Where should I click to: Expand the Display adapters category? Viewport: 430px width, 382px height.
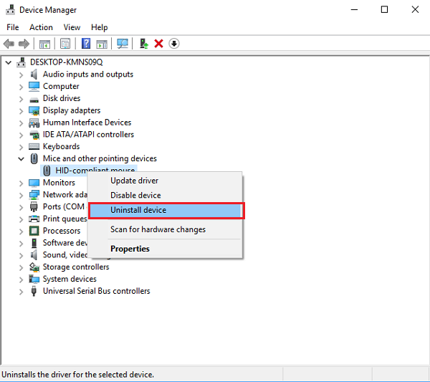click(21, 110)
